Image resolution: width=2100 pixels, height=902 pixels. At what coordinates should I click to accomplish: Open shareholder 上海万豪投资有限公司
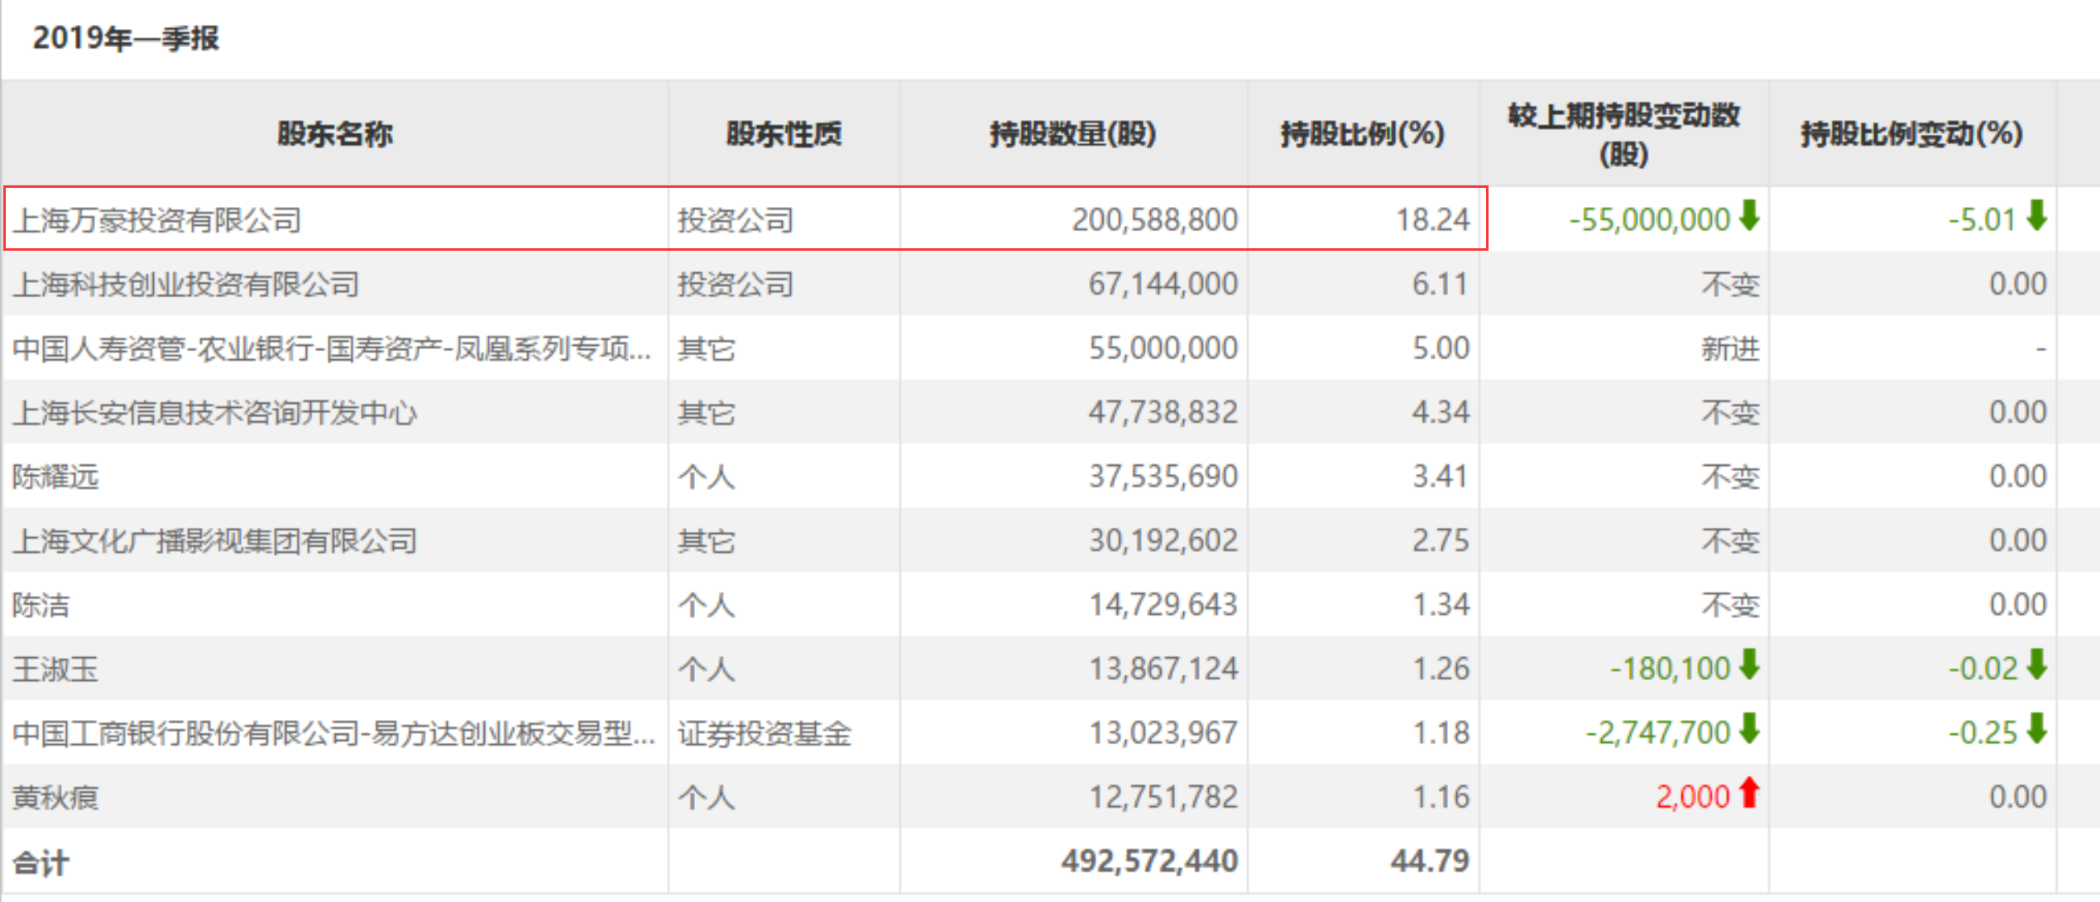157,220
